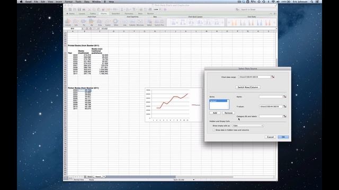
Task: Select the highlighted series in Series list
Action: pyautogui.click(x=218, y=101)
